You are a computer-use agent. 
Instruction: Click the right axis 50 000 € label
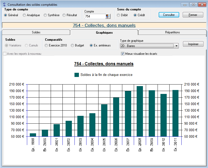(191, 136)
